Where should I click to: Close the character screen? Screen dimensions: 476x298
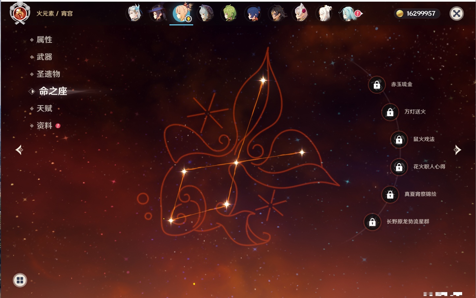coord(457,14)
